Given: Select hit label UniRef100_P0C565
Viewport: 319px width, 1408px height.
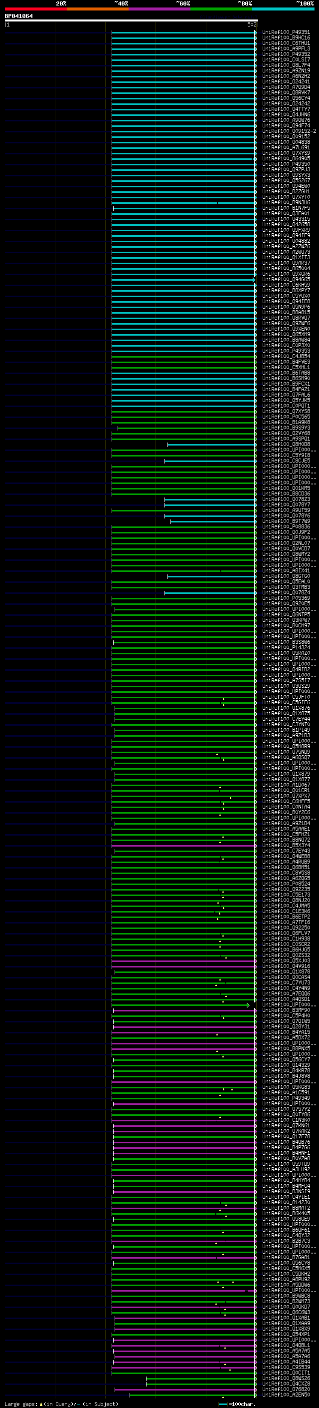Looking at the screenshot, I should 286,417.
